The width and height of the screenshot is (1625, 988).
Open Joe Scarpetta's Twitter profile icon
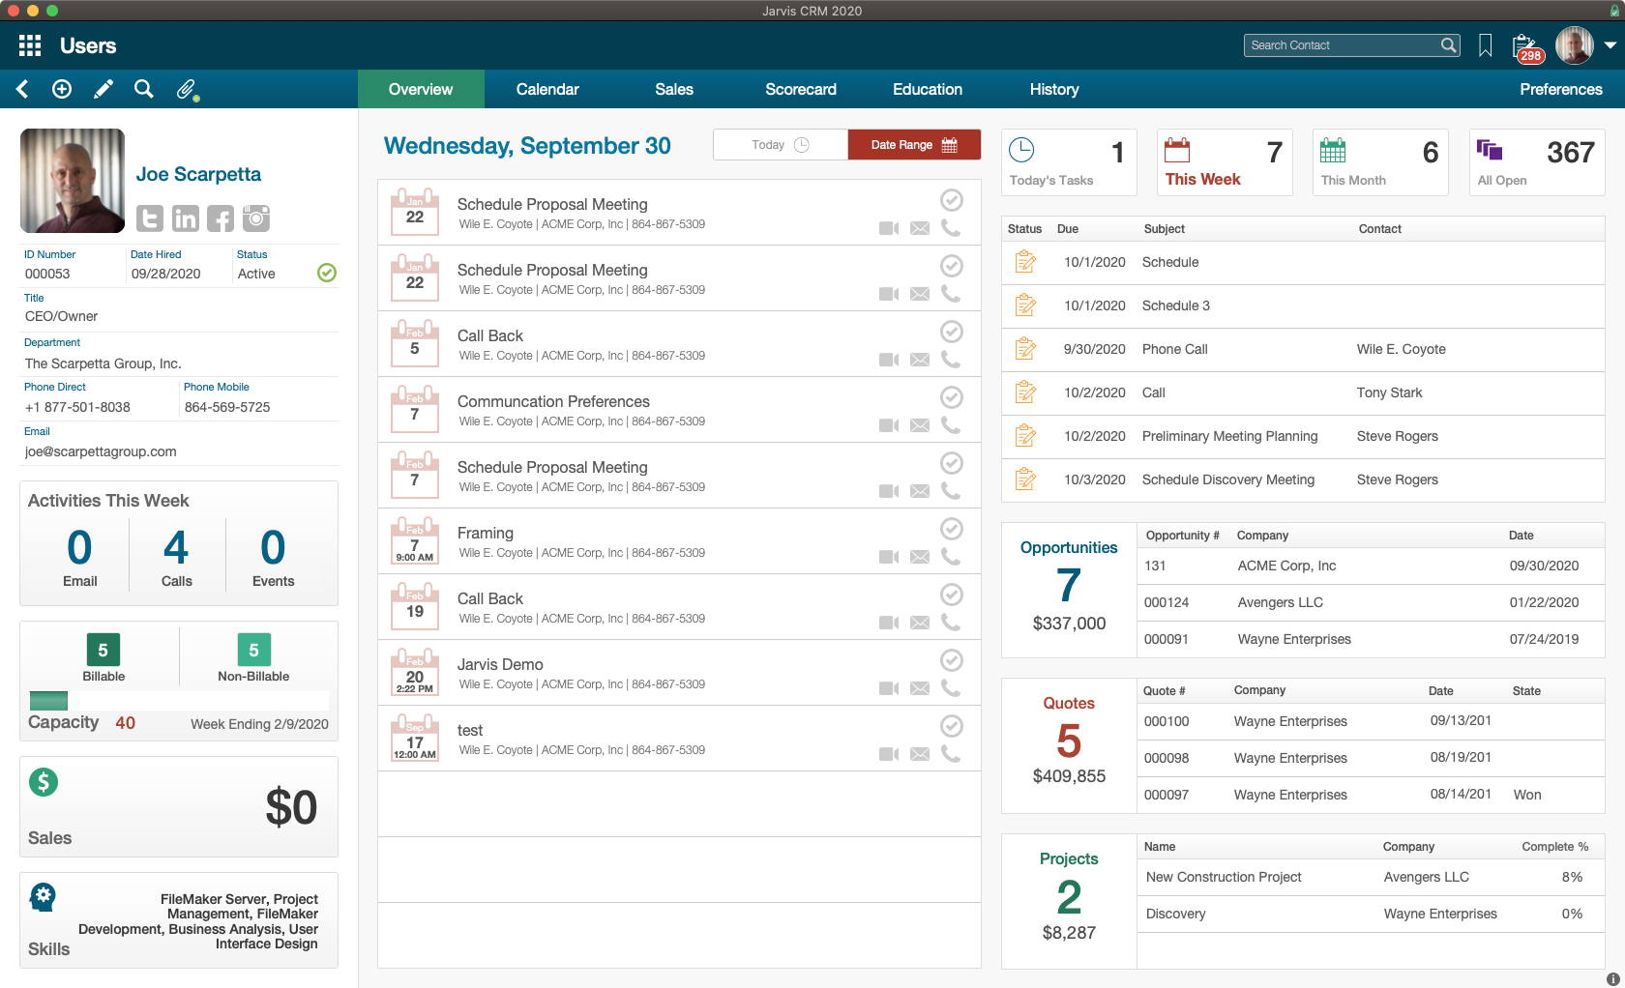150,218
